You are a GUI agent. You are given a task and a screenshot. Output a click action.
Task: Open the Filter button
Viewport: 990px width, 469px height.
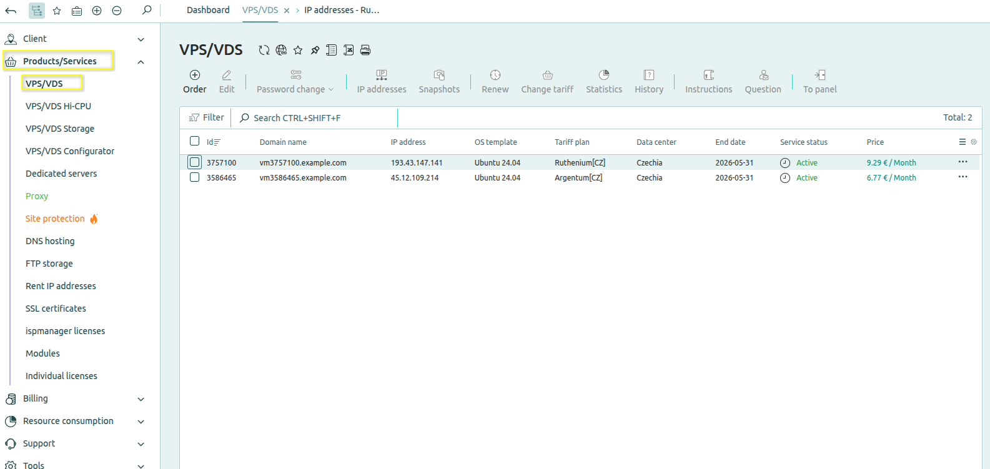pyautogui.click(x=207, y=117)
